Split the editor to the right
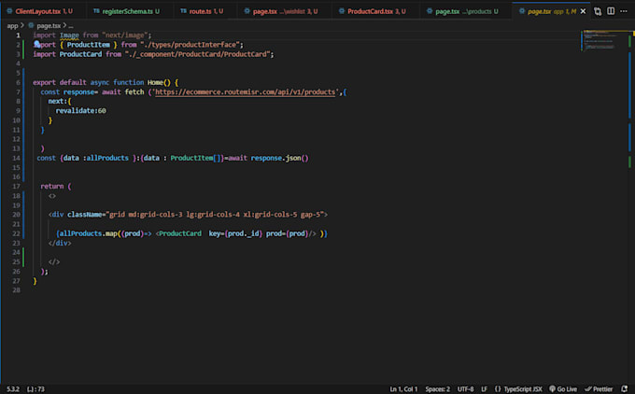 pos(611,11)
